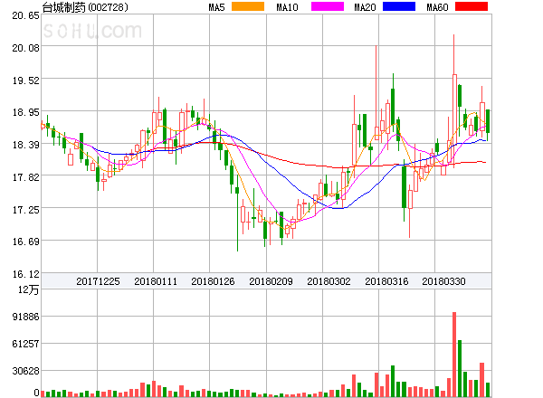Viewport: 543px width, 398px height.
Task: Click the 17.82 price axis label
Action: pos(25,177)
